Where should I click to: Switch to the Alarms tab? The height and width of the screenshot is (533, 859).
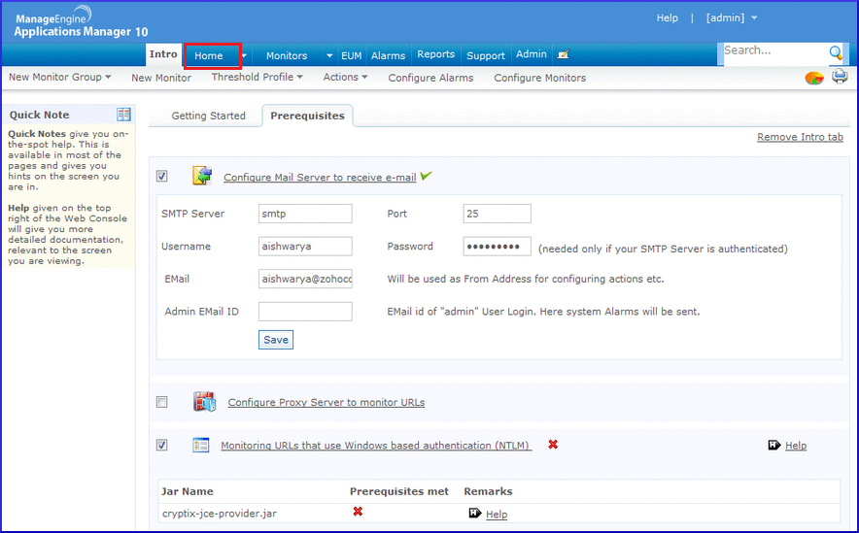tap(388, 55)
